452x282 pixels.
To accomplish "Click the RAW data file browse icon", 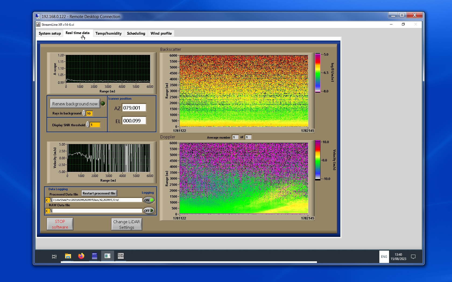I will pyautogui.click(x=51, y=211).
